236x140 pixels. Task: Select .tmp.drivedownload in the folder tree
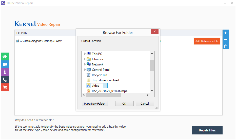tap(105, 80)
